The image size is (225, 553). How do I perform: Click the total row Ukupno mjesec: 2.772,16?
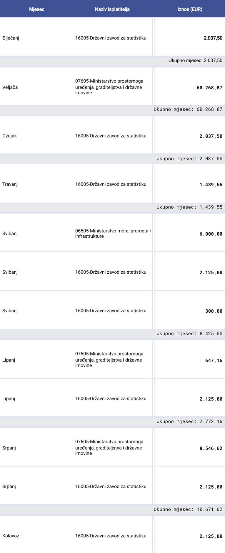[x=189, y=421]
